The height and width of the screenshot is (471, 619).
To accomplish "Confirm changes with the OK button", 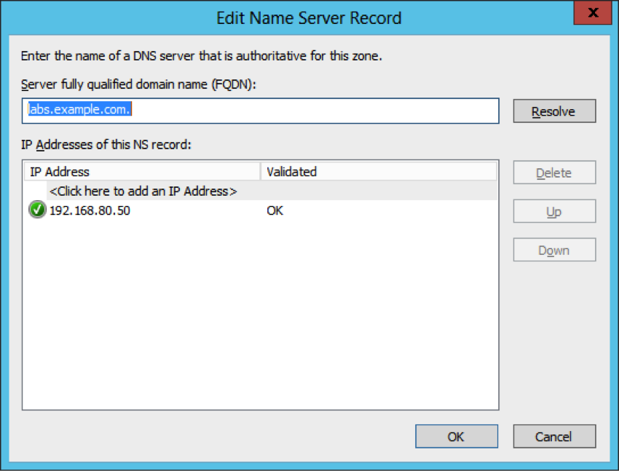I will pyautogui.click(x=456, y=436).
